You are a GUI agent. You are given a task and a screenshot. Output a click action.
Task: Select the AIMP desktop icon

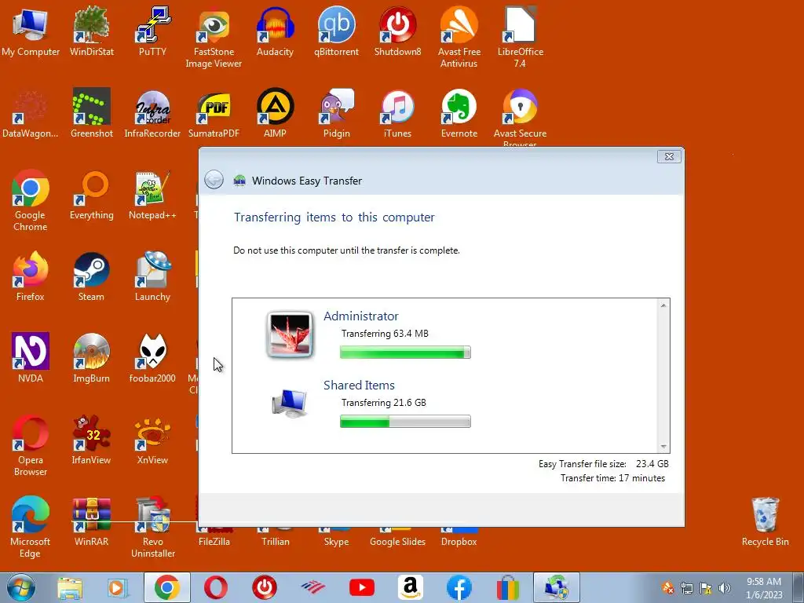[275, 113]
